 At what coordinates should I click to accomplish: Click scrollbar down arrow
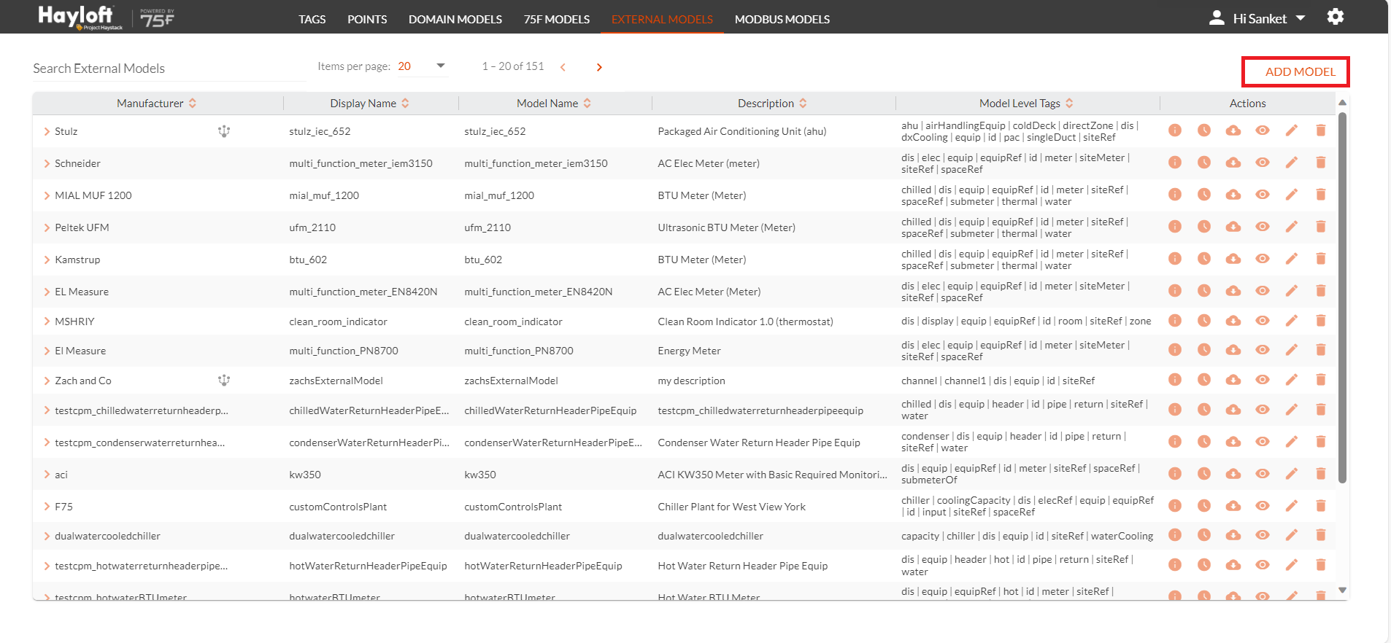1342,591
